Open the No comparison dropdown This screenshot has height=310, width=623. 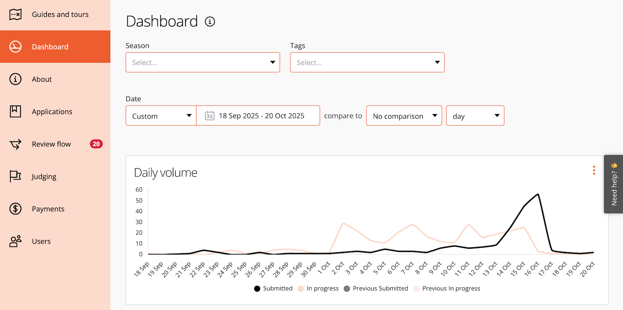click(x=404, y=115)
